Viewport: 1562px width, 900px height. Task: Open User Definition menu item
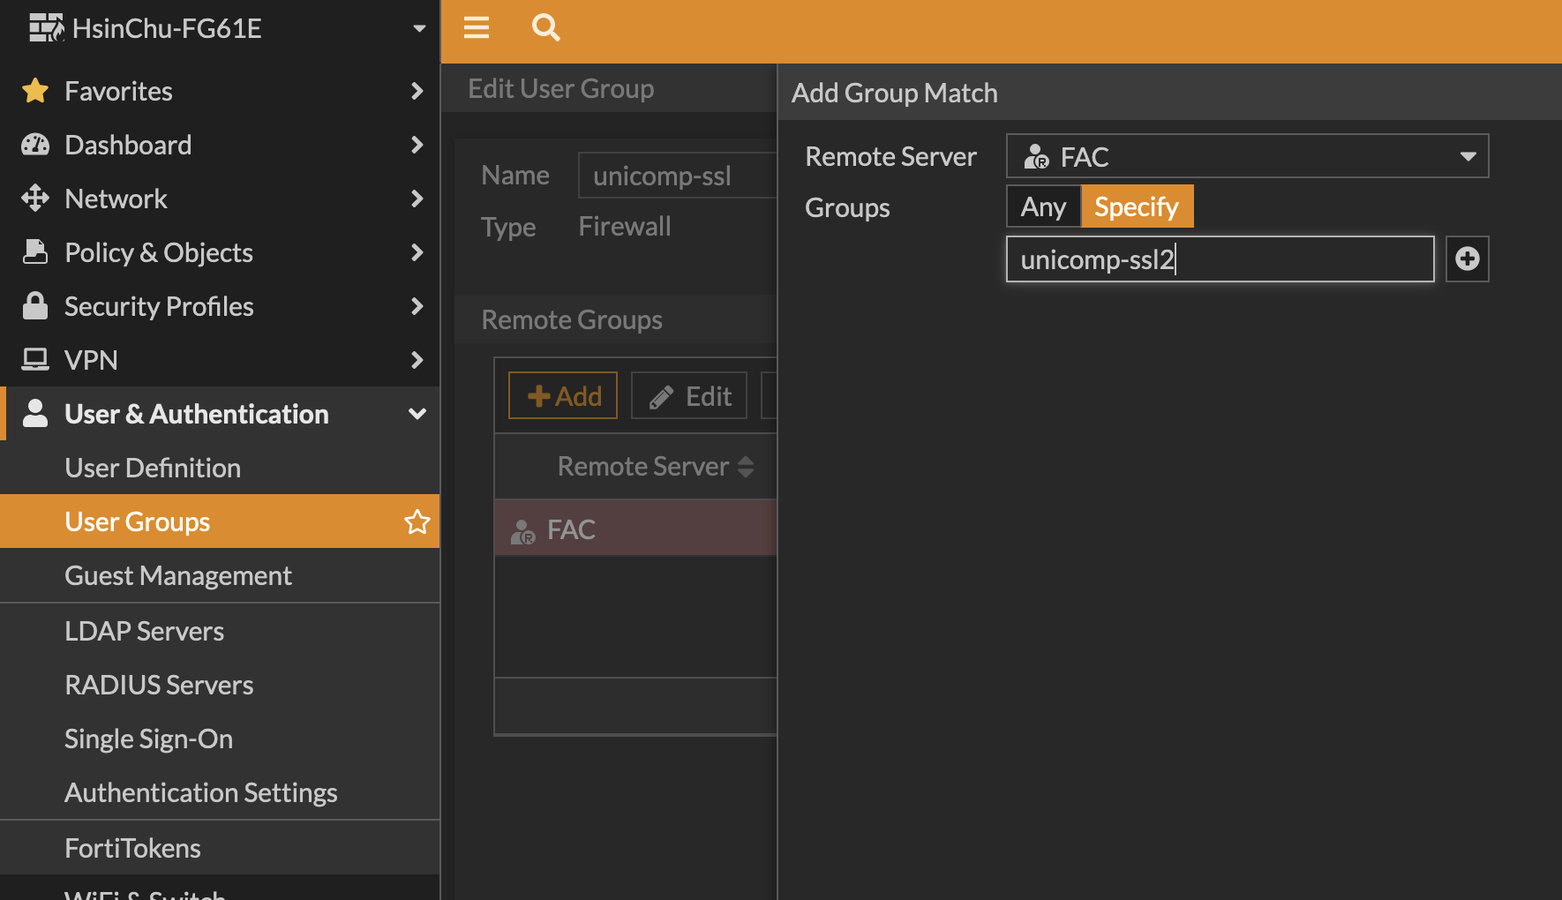220,468
